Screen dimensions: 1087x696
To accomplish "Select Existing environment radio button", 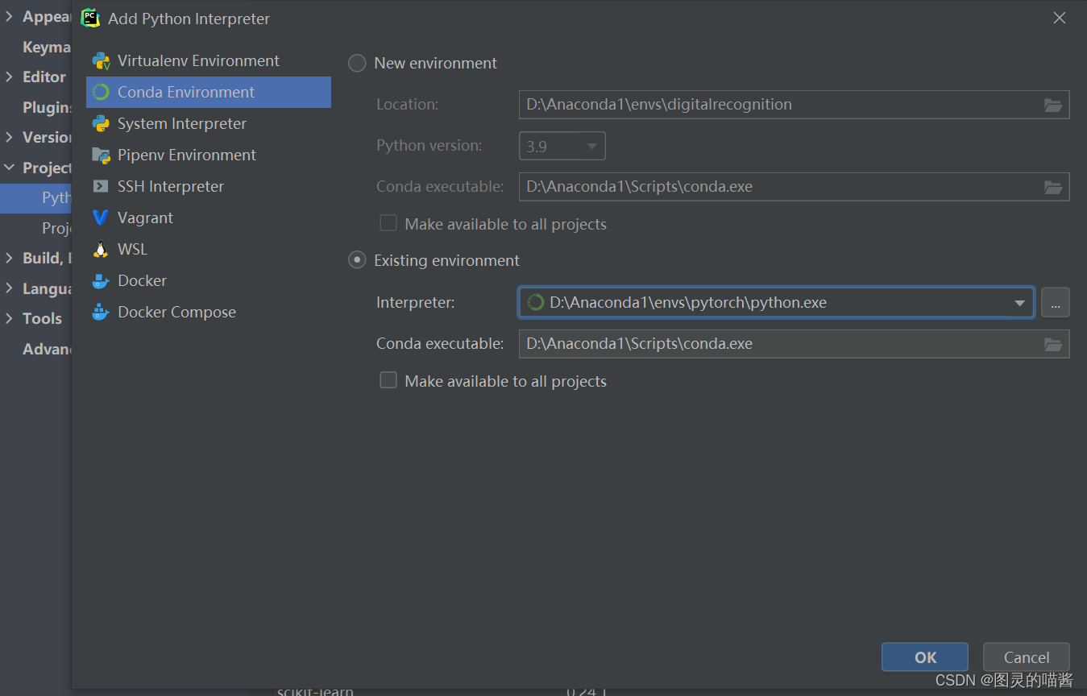I will click(x=357, y=261).
